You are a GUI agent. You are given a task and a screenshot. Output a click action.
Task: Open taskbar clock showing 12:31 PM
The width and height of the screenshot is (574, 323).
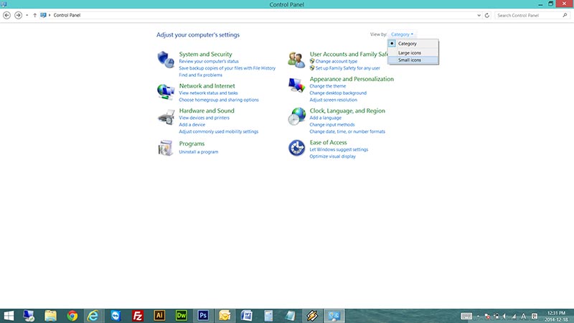557,316
